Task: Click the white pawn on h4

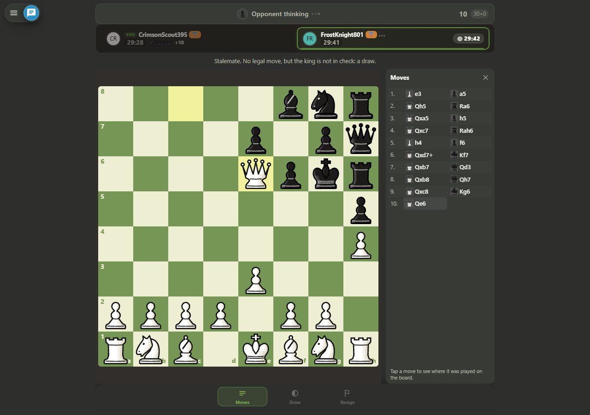Action: [361, 244]
